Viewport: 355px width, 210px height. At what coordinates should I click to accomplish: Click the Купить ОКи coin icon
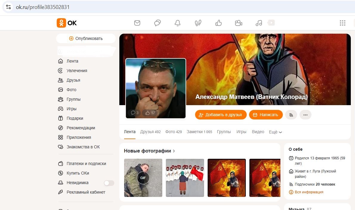click(x=61, y=173)
